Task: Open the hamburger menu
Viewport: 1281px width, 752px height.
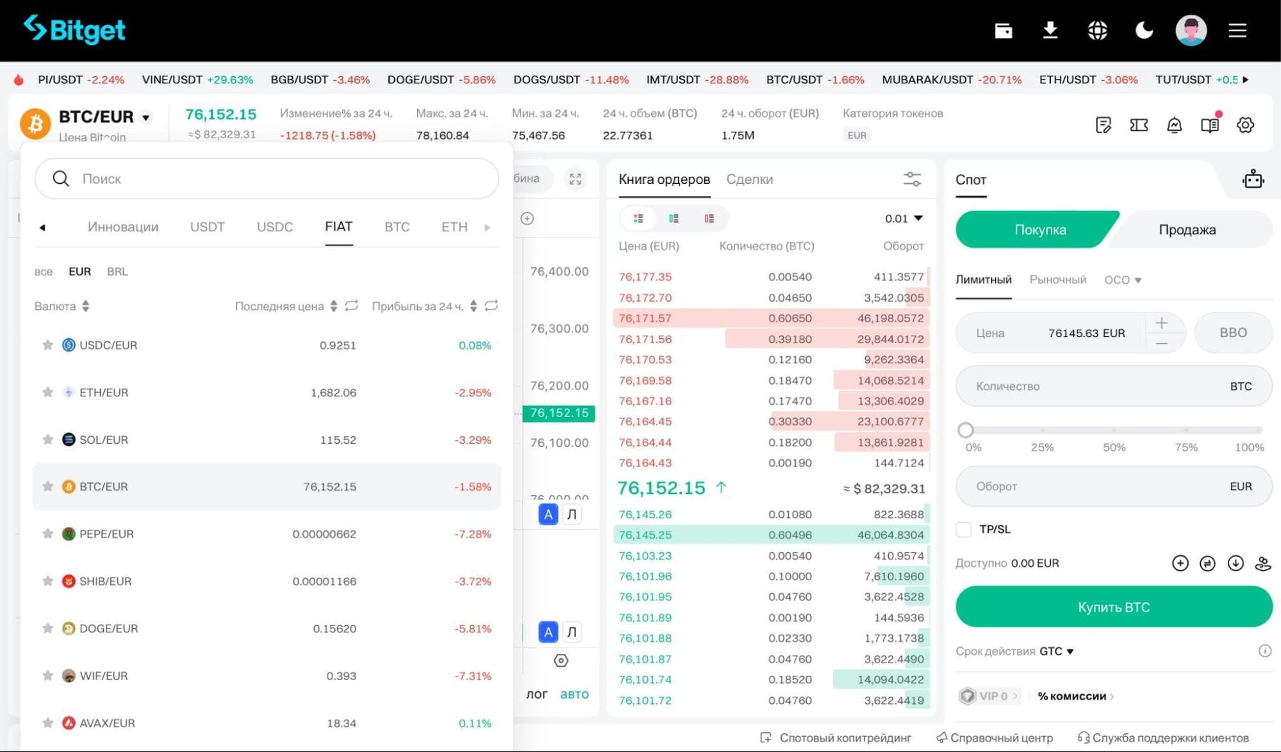Action: coord(1237,30)
